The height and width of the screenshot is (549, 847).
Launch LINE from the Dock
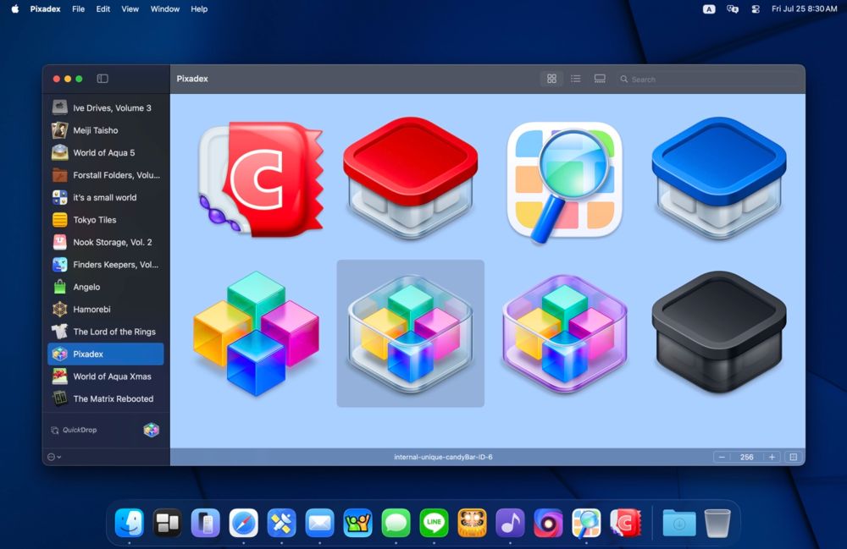pos(434,523)
